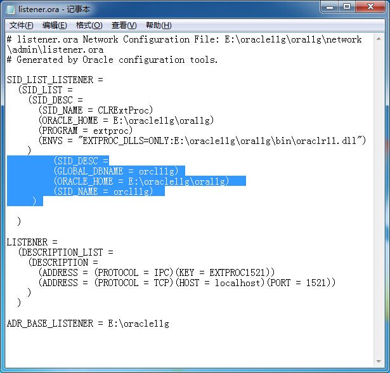Click highlighted 'GLOBAL_DBNAME = orcl11g' line
The width and height of the screenshot is (390, 373).
(116, 171)
